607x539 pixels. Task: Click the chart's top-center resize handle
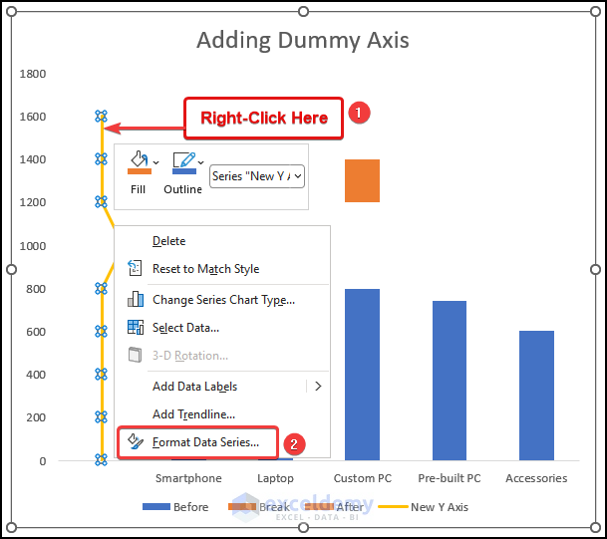[x=303, y=12]
